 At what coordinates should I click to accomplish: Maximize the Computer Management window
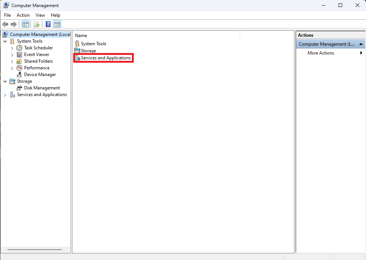tap(340, 5)
